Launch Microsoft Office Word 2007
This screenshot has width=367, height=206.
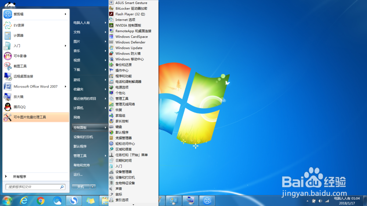tap(36, 87)
